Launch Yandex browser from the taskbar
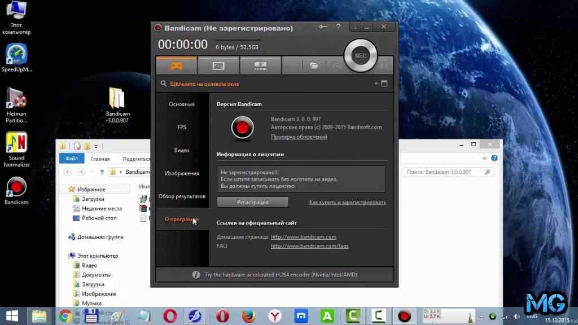578x325 pixels. tap(275, 316)
